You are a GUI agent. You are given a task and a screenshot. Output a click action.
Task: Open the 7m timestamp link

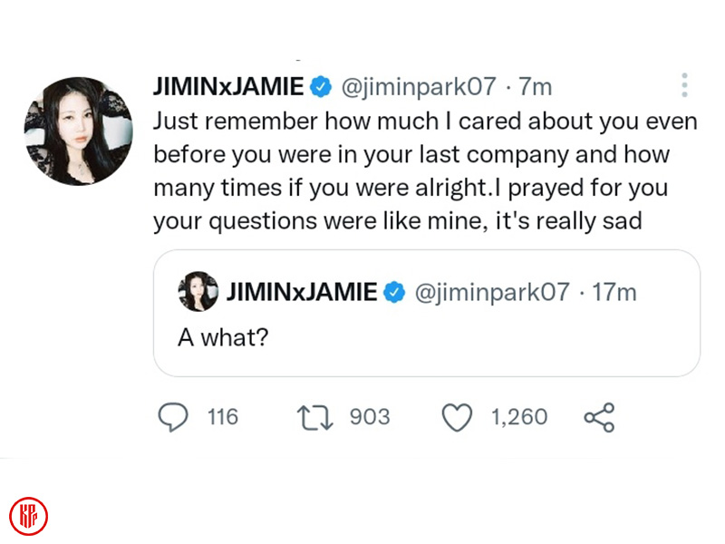535,87
